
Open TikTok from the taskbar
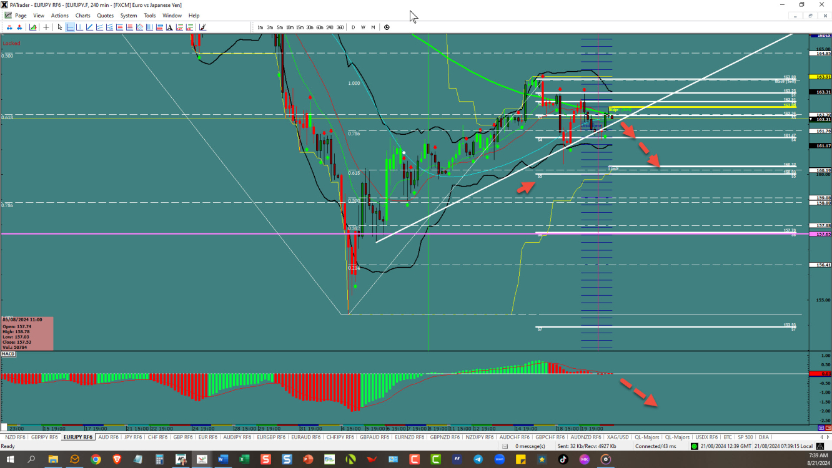563,459
